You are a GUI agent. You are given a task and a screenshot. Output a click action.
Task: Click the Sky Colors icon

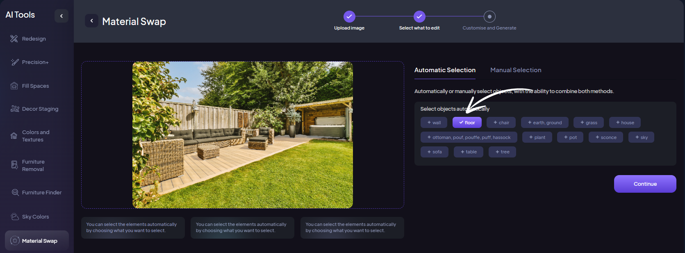(x=15, y=217)
